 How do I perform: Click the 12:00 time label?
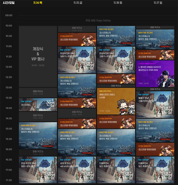pyautogui.click(x=9, y=67)
